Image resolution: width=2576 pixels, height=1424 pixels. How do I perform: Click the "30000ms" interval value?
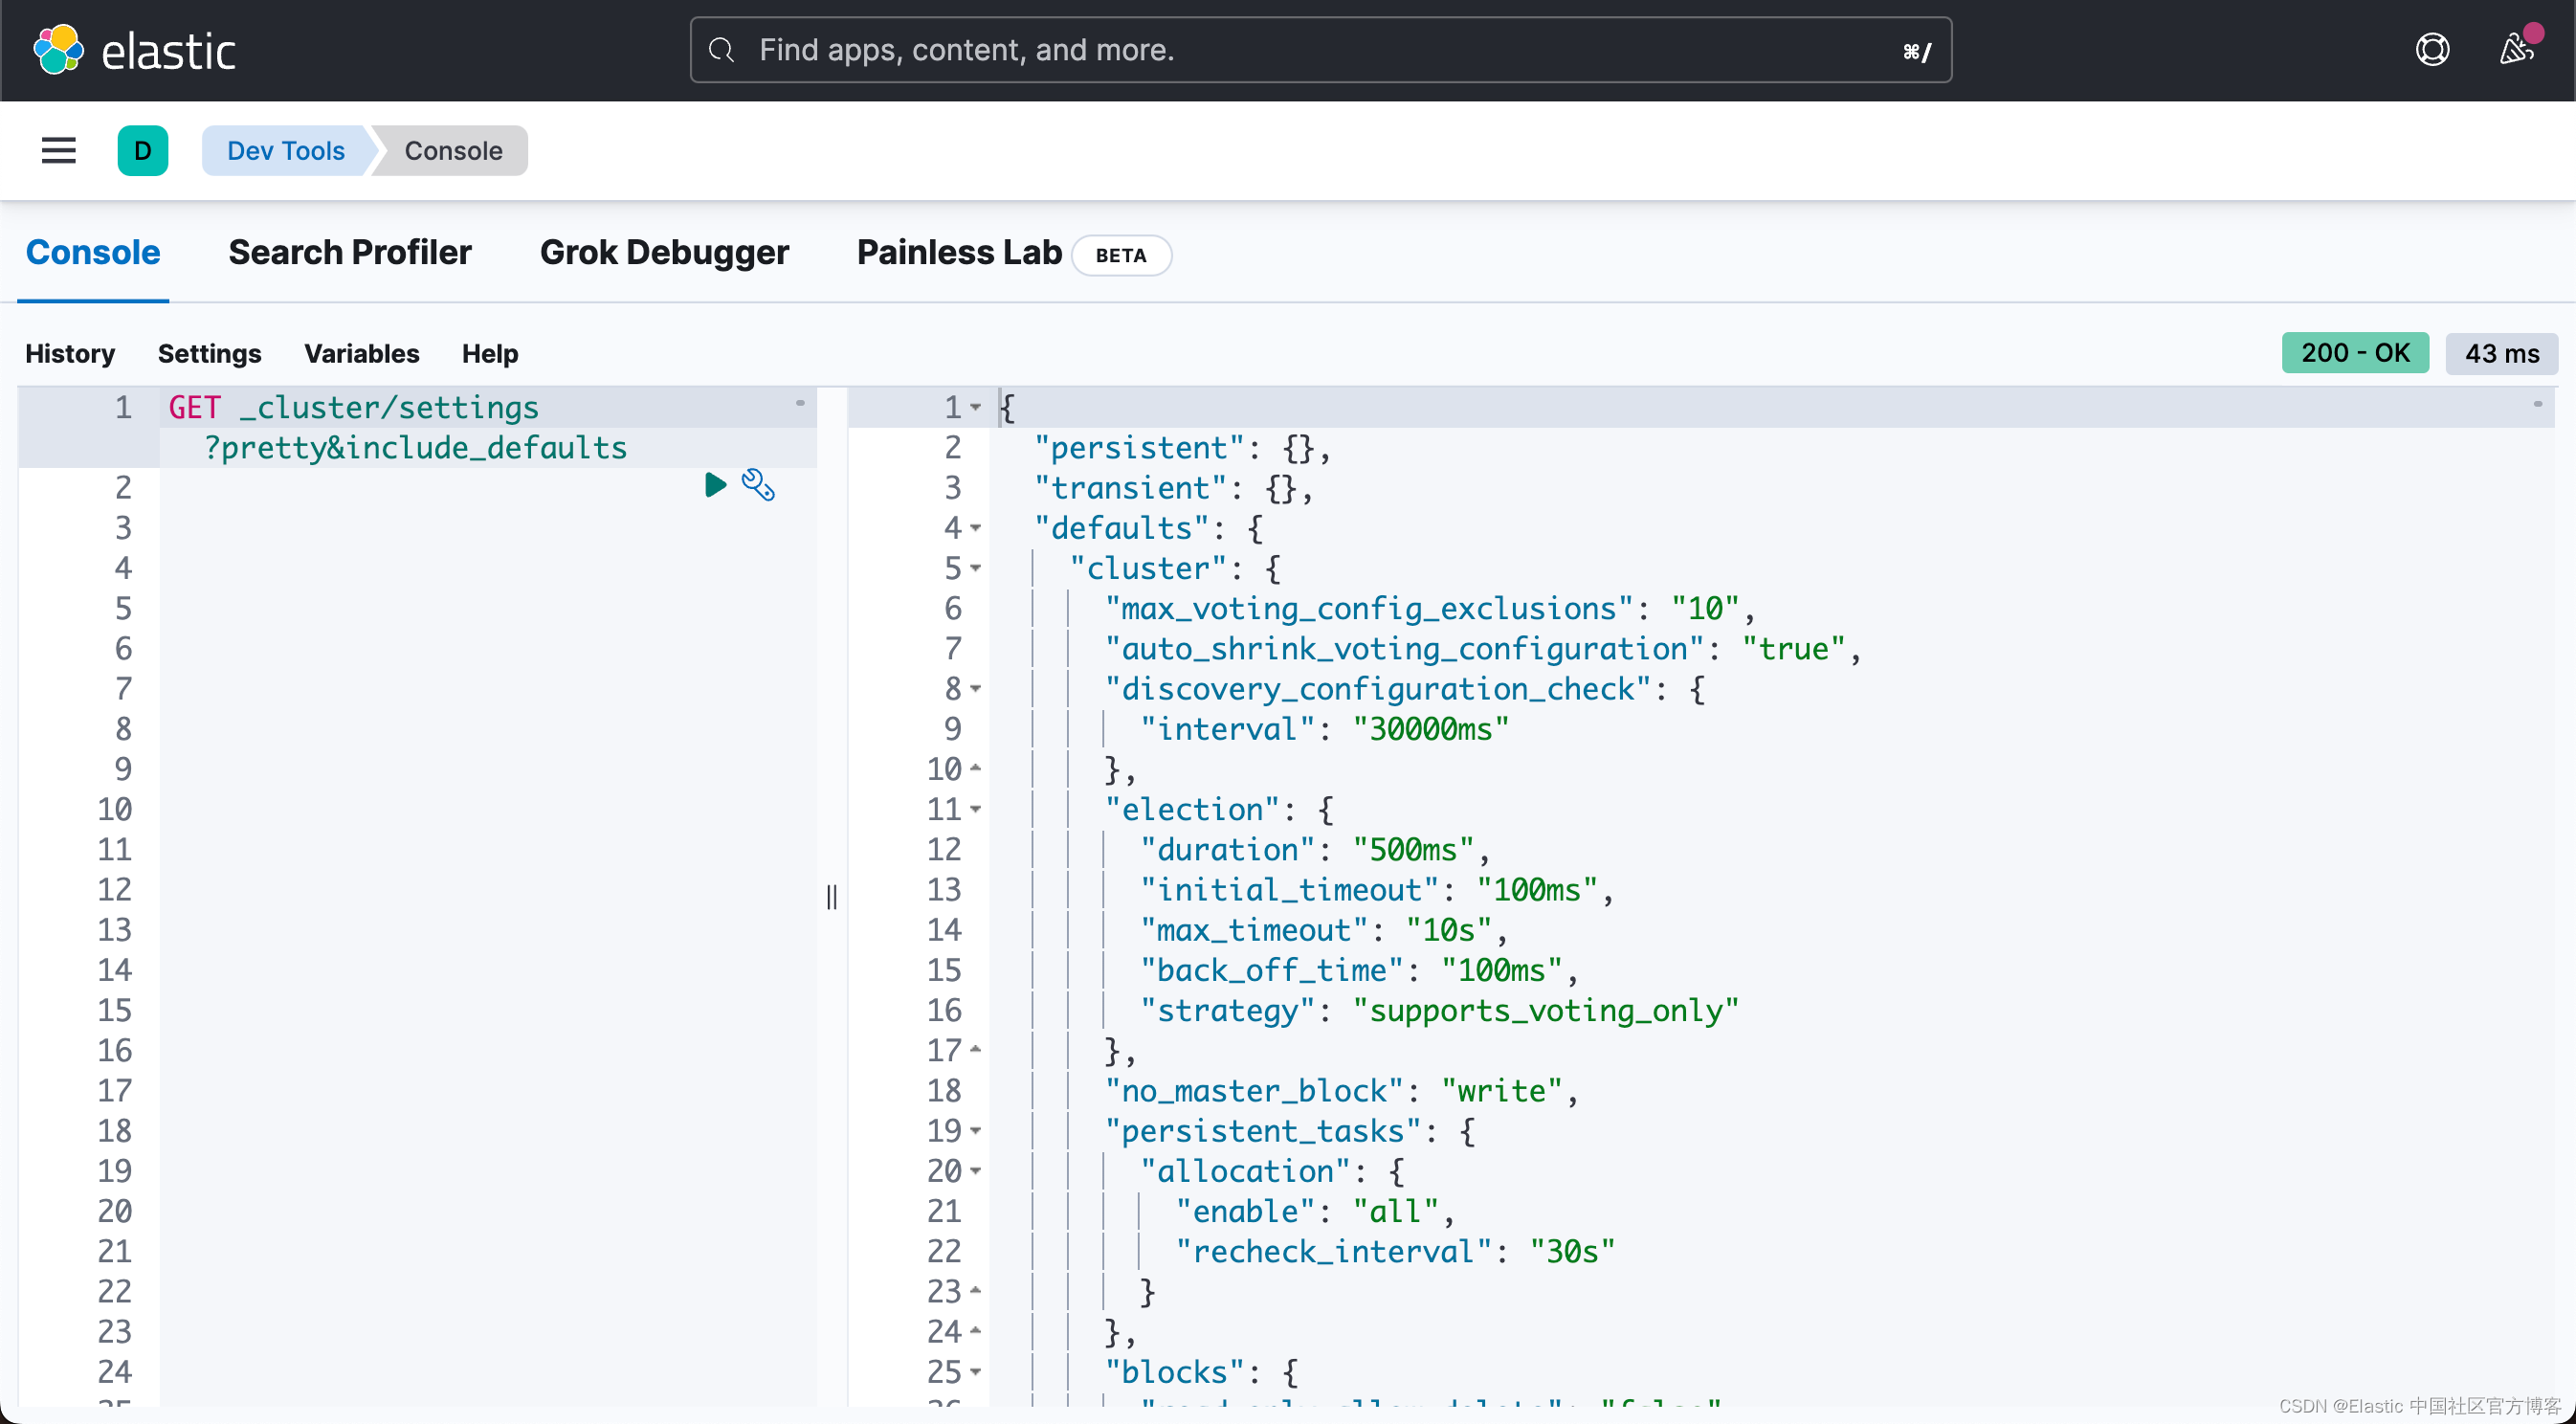pyautogui.click(x=1431, y=729)
